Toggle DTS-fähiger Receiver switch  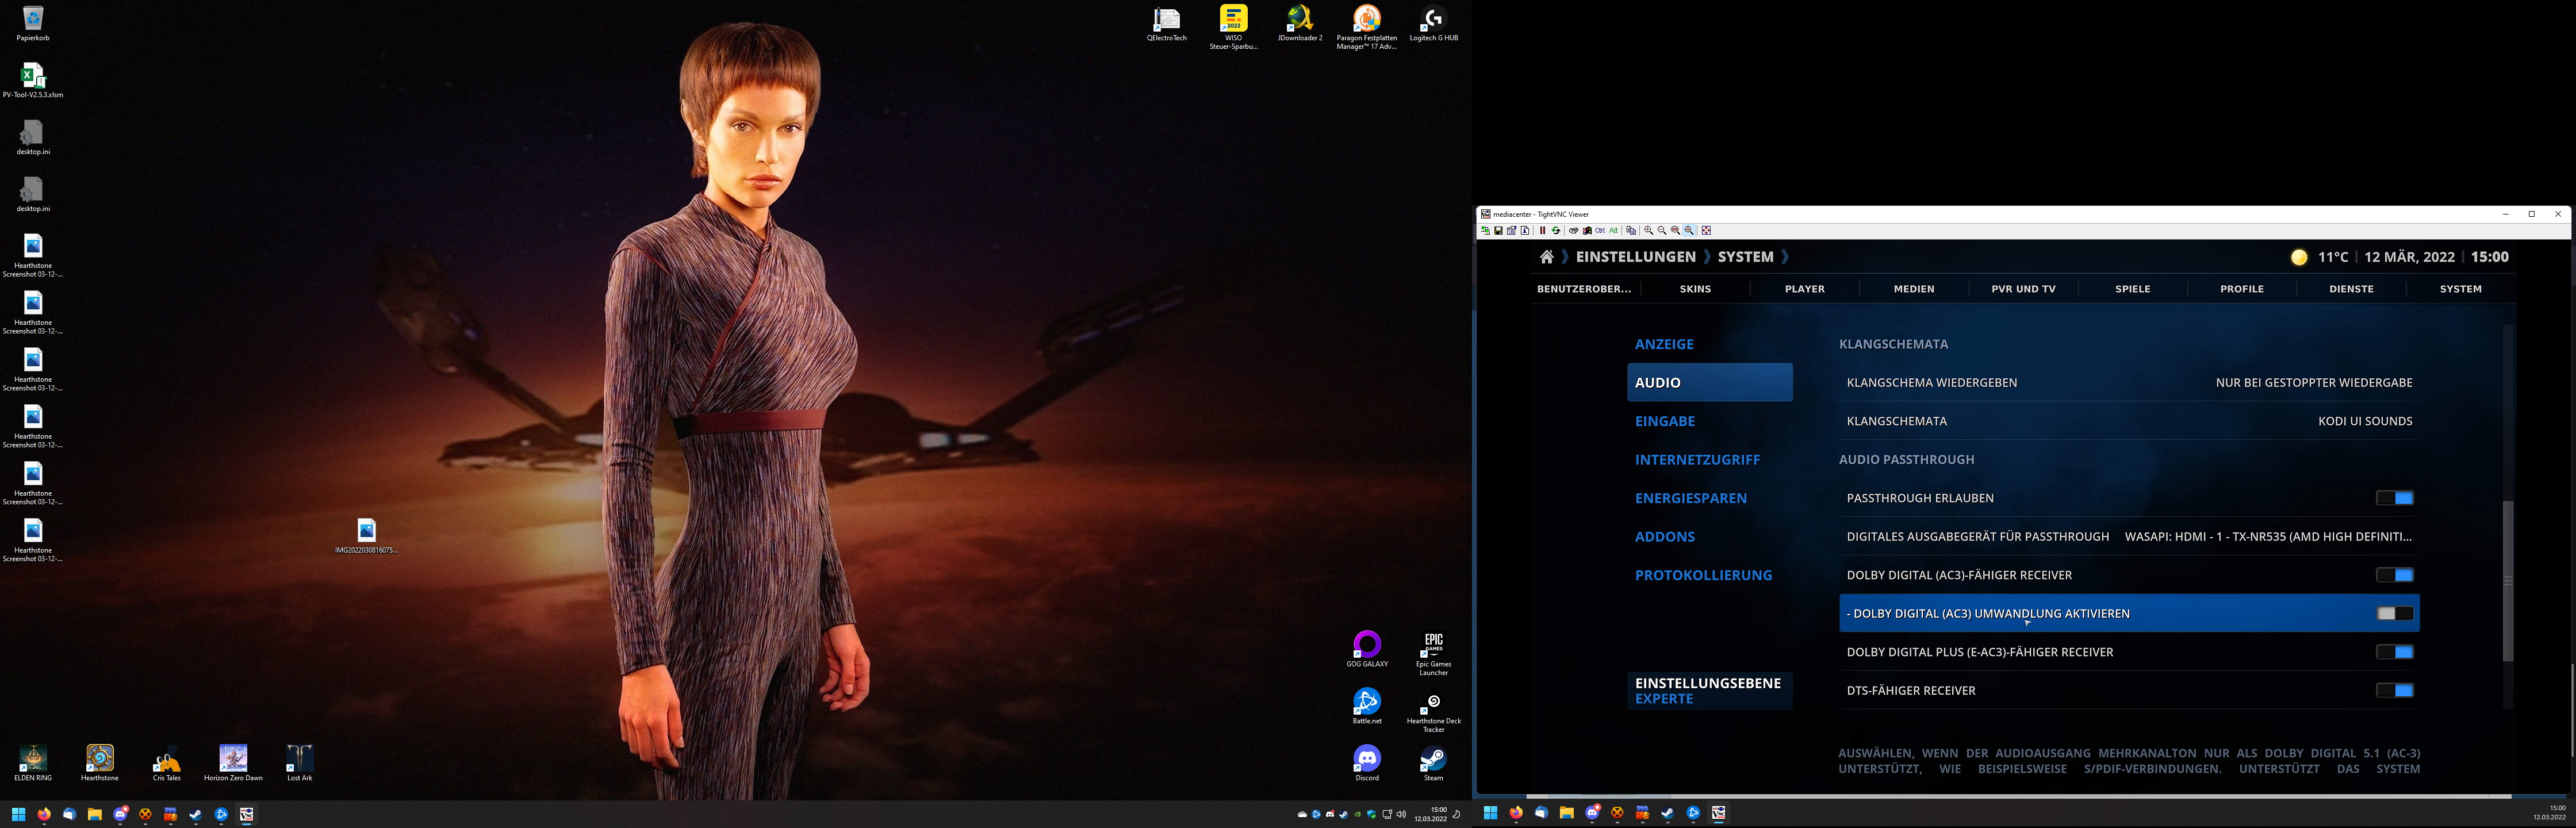(2395, 690)
